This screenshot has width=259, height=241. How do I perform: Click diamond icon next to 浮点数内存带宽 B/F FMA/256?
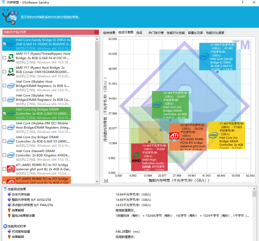(x=9, y=205)
